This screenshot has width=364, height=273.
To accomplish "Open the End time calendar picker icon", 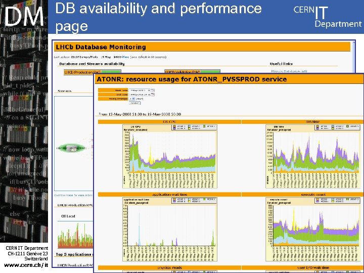I will 153,95.
